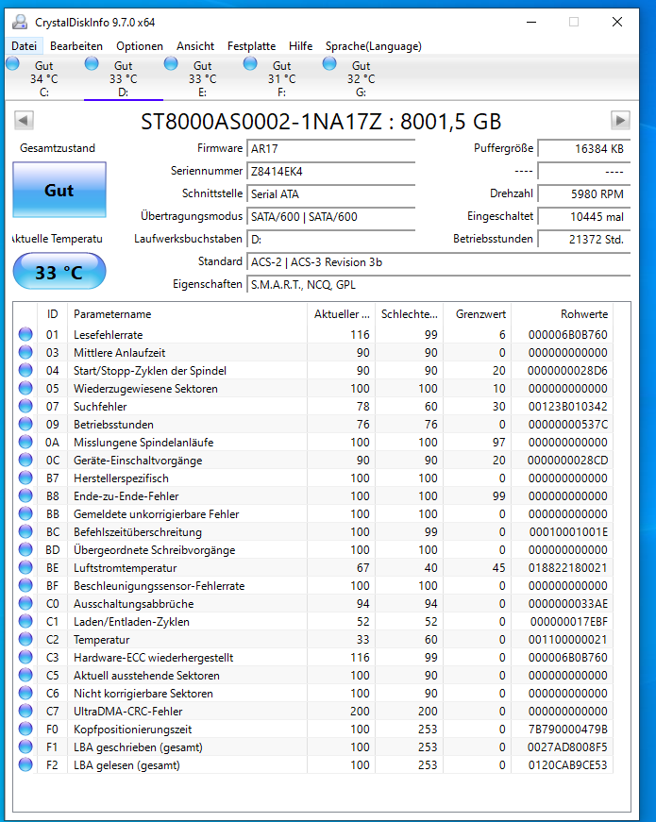Click status orb for Aktuell ausstehende Sektoren row
656x822 pixels.
[25, 675]
